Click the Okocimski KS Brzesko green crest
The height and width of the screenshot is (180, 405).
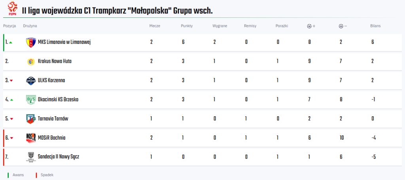click(x=31, y=100)
